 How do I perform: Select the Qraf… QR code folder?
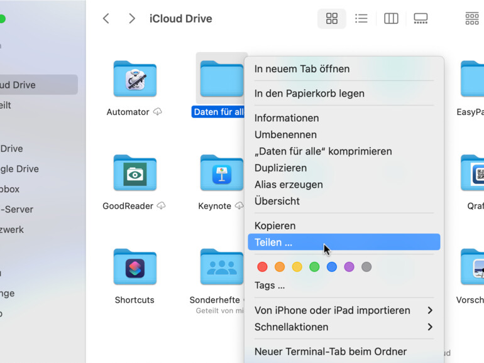[x=472, y=173]
